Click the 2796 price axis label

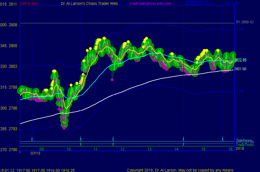13,108
